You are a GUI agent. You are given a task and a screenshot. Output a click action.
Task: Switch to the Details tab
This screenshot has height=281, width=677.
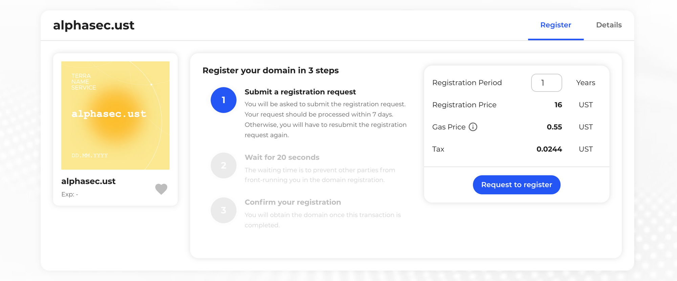tap(609, 25)
